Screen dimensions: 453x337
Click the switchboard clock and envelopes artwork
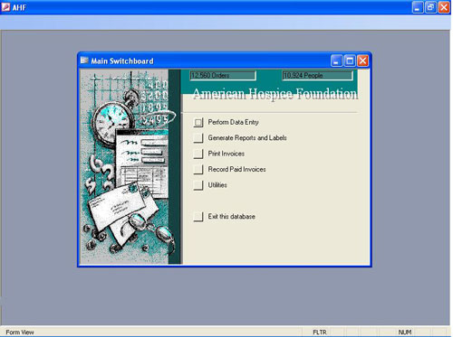tap(124, 167)
